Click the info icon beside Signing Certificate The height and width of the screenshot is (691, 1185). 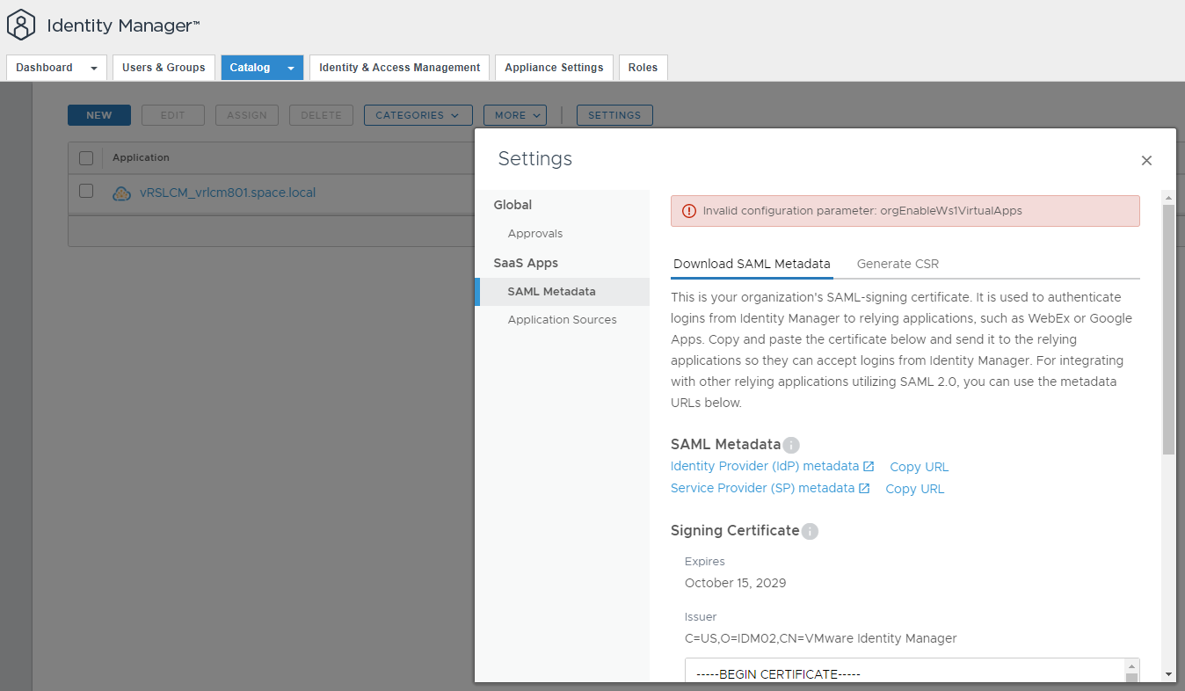(x=810, y=531)
